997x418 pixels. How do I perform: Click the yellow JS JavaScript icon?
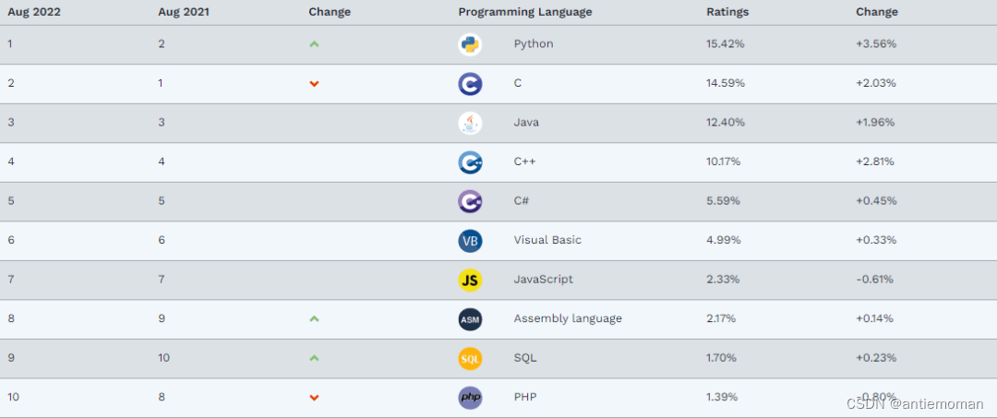(x=470, y=281)
